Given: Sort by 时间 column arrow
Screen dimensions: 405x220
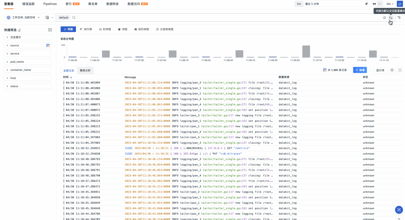Looking at the screenshot, I should click(71, 77).
